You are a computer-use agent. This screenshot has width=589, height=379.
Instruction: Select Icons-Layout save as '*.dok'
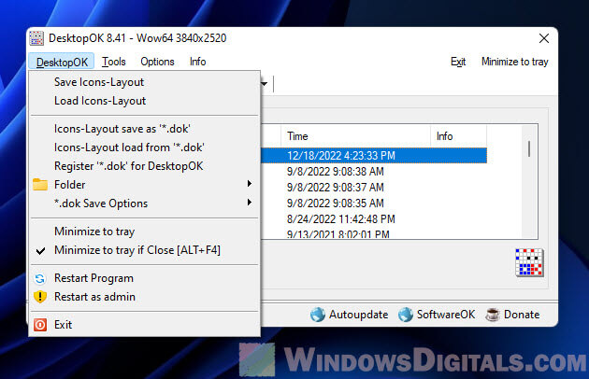(x=145, y=129)
